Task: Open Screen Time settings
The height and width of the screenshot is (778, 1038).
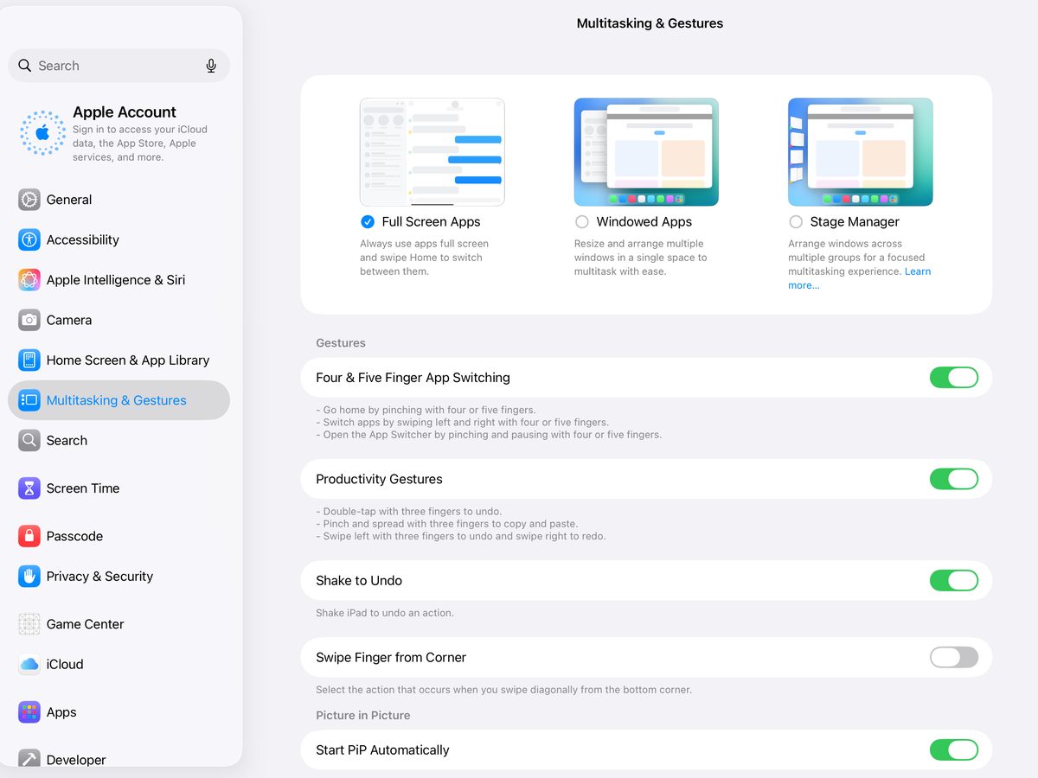Action: tap(119, 488)
